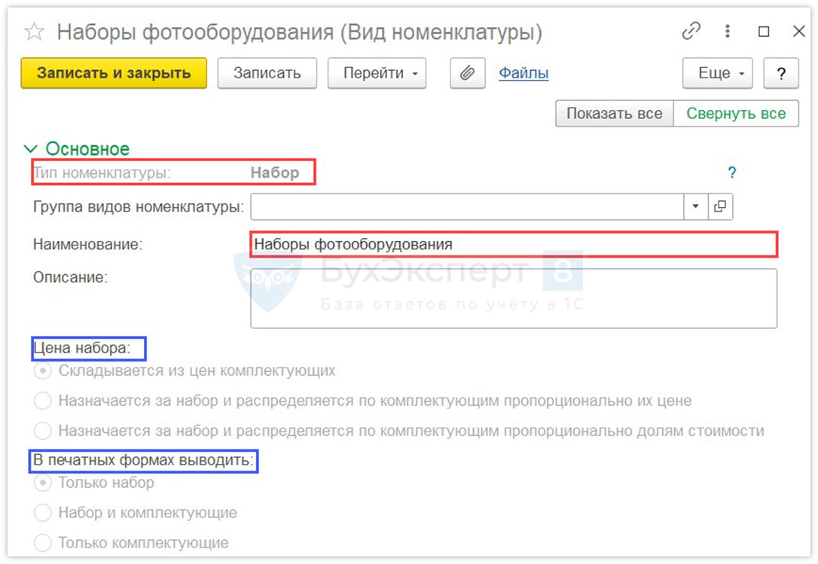Copy link via the chain icon
818x564 pixels.
tap(691, 32)
